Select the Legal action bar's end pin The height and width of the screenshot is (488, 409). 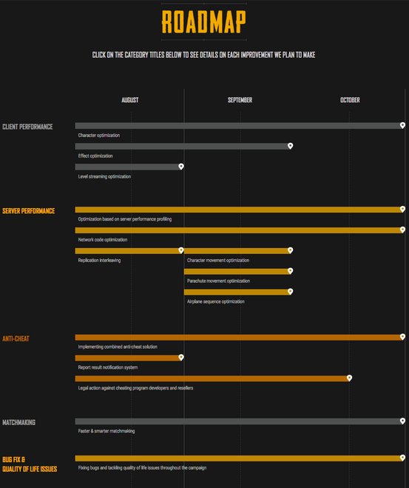click(x=349, y=378)
